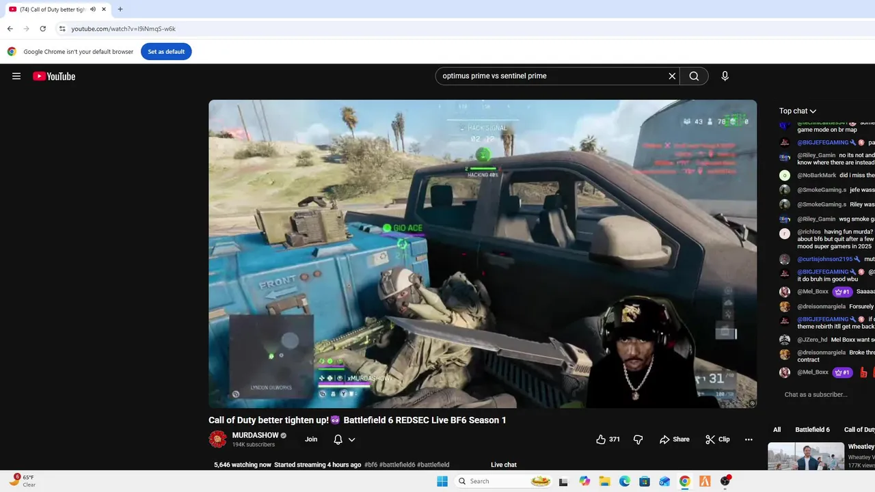The width and height of the screenshot is (875, 492).
Task: Open weather widget showing 65°F
Action: tap(23, 480)
